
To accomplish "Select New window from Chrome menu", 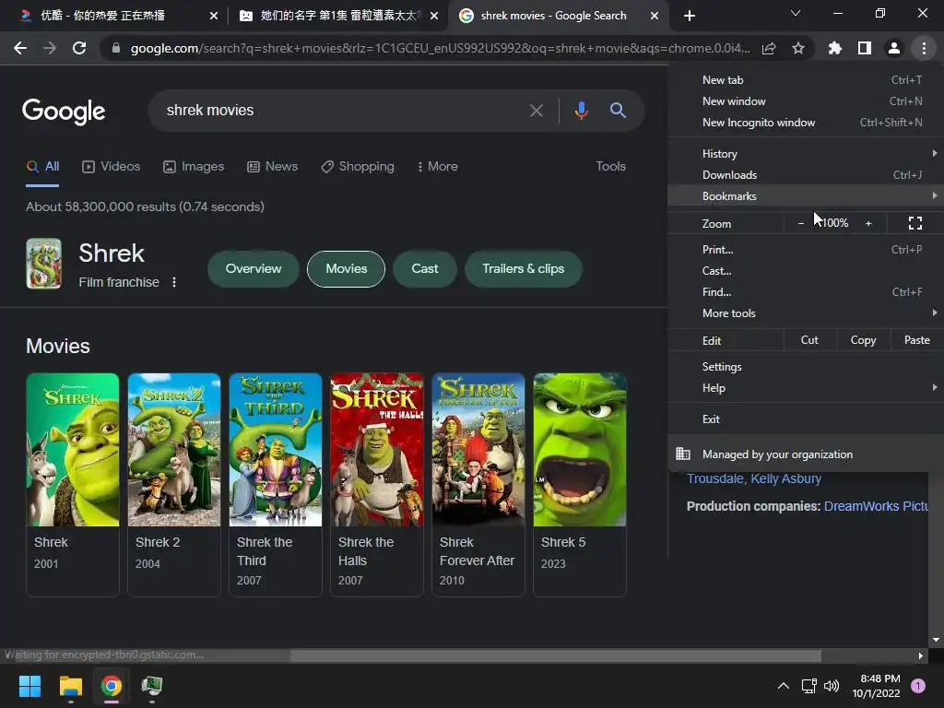I will 806,101.
